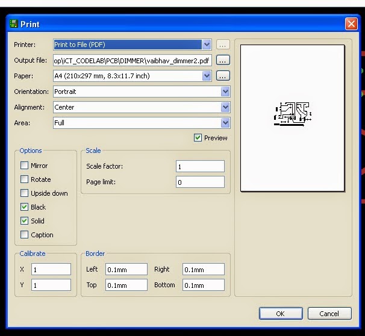Click Cancel to dismiss the Print dialog

329,314
